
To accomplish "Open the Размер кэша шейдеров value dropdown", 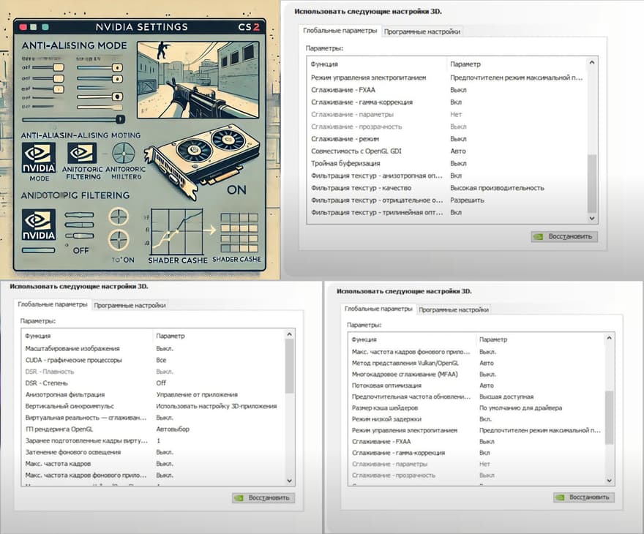I will (x=520, y=407).
